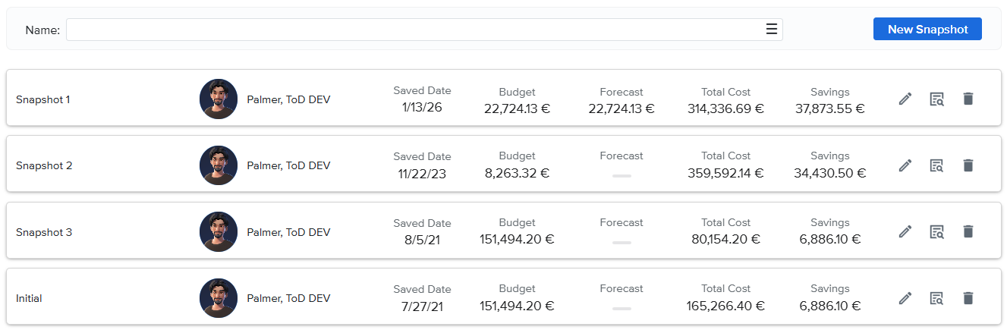Open the list menu in the Name field
This screenshot has height=330, width=1007.
point(772,30)
